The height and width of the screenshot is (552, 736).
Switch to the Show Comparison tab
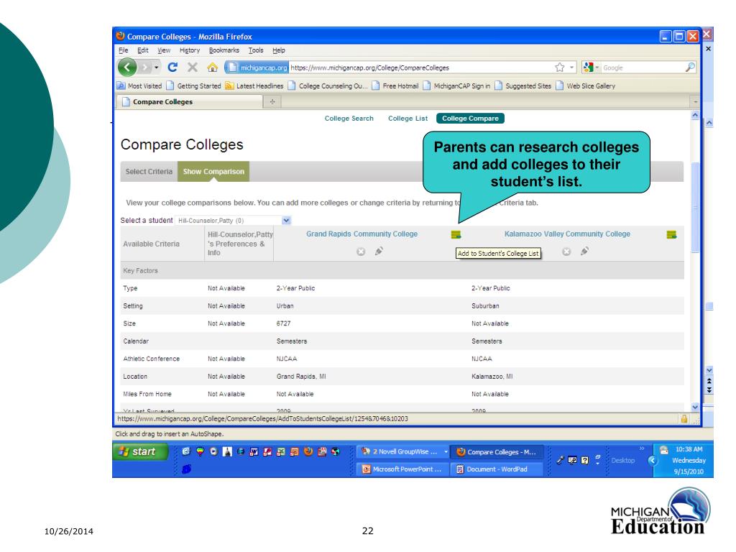pyautogui.click(x=213, y=171)
